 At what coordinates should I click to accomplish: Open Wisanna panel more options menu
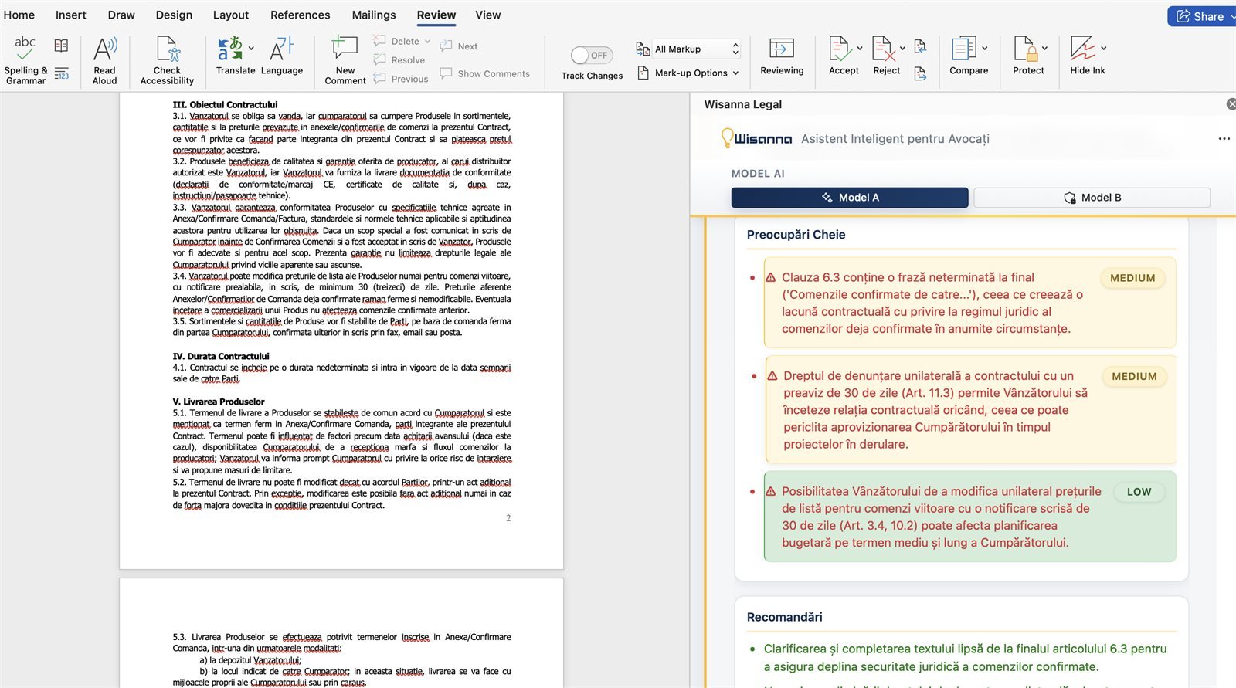point(1224,139)
